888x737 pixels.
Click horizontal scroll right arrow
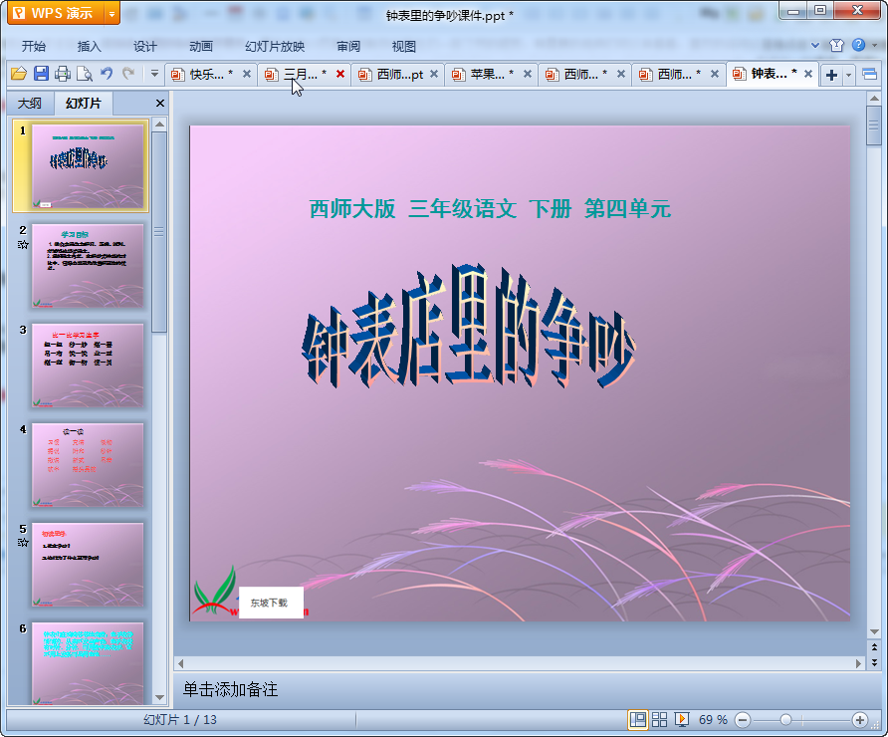(x=858, y=662)
